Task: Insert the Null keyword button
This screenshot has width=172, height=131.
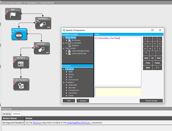Action: point(148,68)
